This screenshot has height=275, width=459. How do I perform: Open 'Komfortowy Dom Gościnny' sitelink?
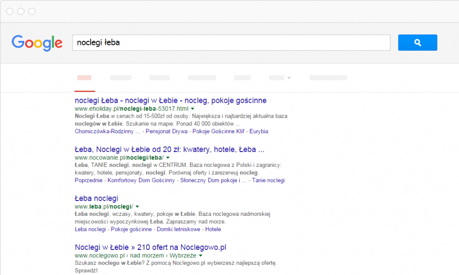[141, 180]
